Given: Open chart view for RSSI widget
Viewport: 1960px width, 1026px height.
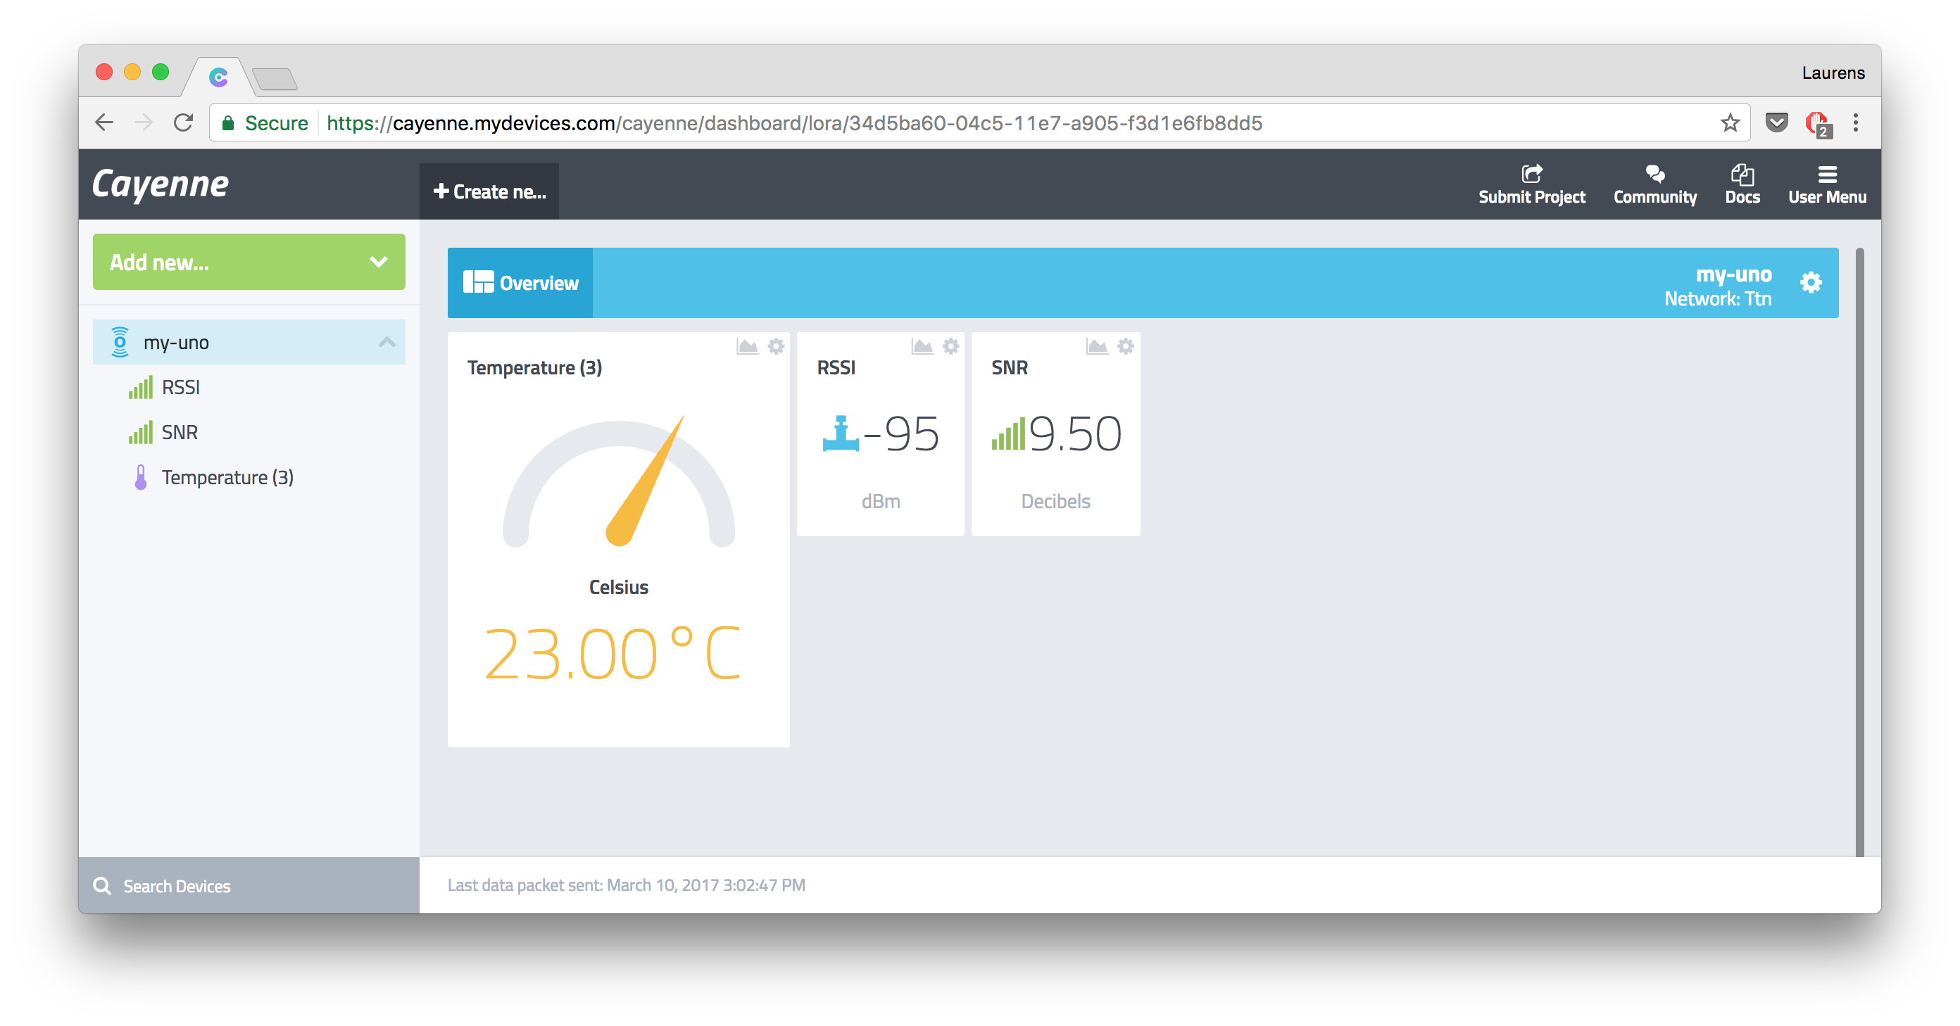Looking at the screenshot, I should tap(922, 347).
